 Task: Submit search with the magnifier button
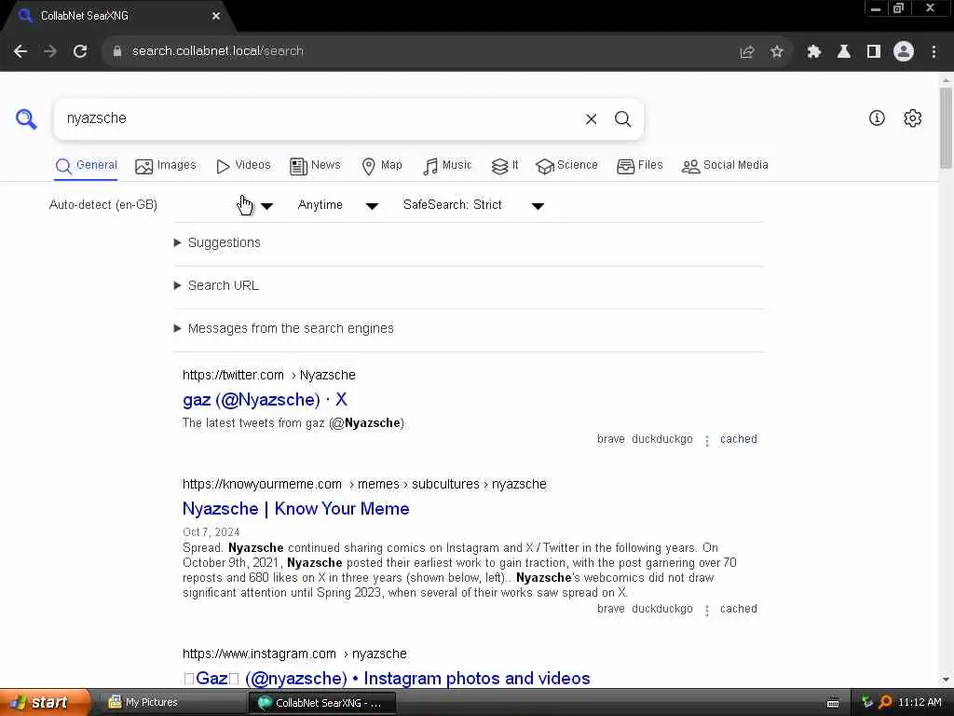click(622, 118)
